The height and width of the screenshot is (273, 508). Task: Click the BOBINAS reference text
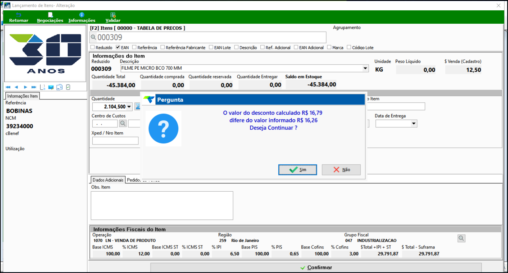(19, 111)
